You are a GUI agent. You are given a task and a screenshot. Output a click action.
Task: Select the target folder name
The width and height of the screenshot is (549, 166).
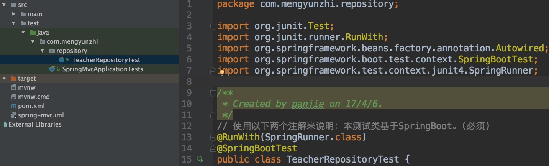27,79
